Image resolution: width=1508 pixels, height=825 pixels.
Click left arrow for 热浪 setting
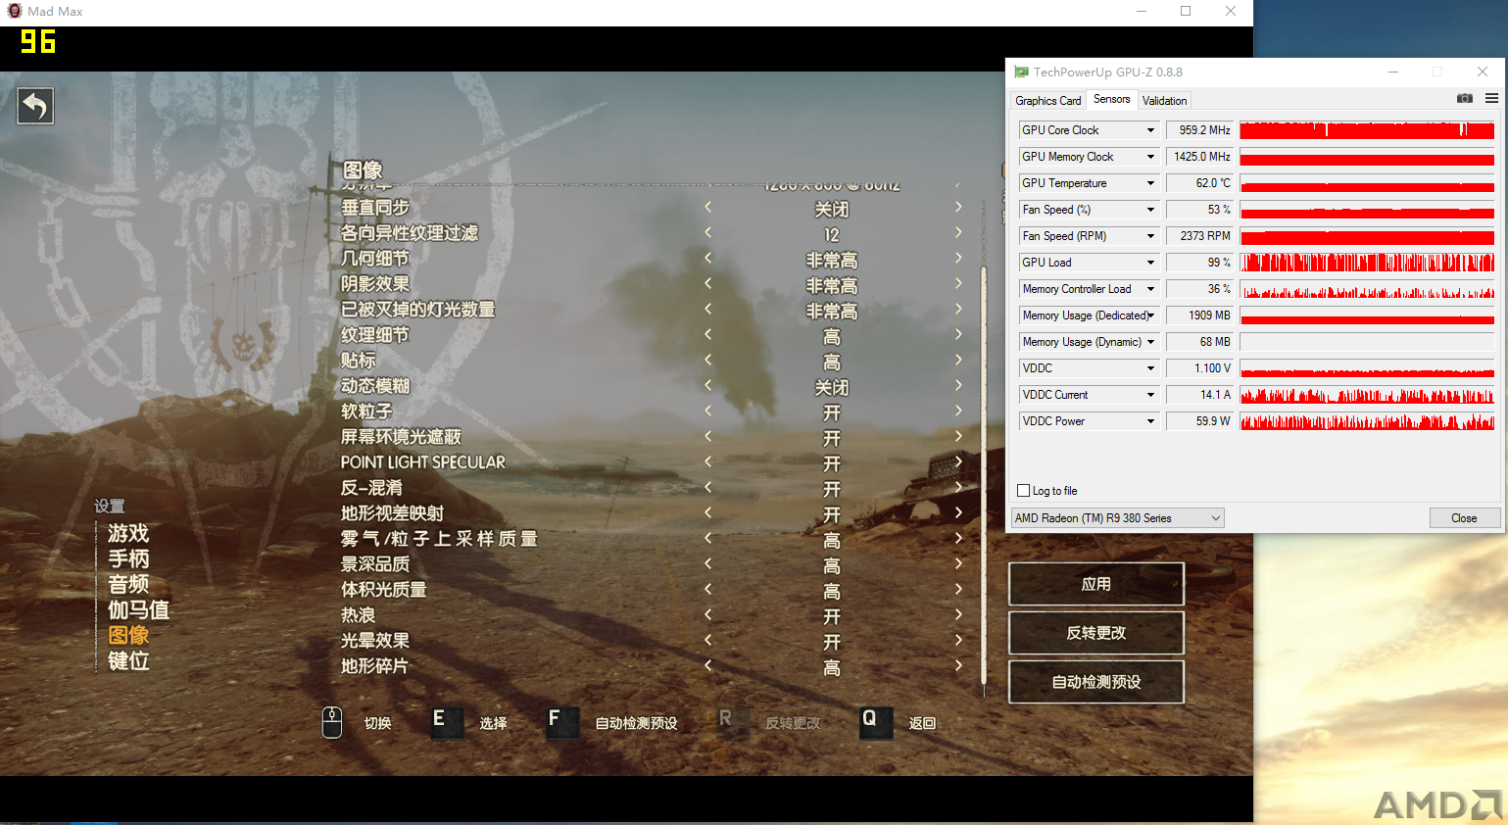click(708, 615)
